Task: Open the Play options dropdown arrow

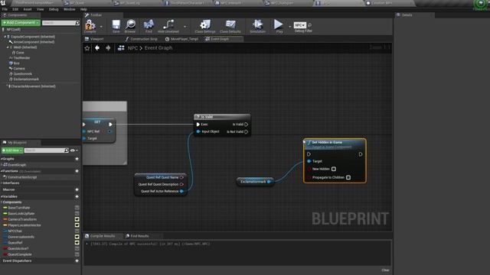Action: coord(289,27)
